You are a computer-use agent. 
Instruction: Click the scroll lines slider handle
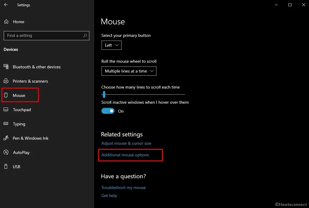(104, 94)
